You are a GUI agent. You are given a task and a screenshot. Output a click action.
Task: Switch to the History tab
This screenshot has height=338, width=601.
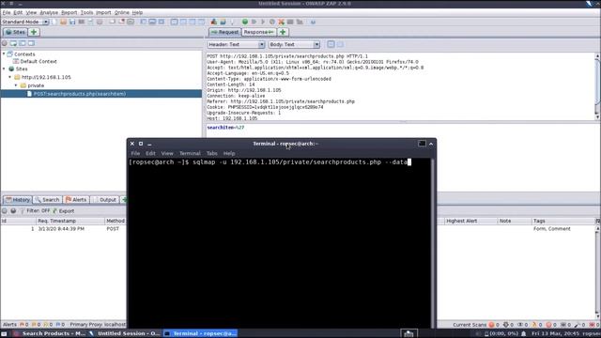[x=18, y=200]
